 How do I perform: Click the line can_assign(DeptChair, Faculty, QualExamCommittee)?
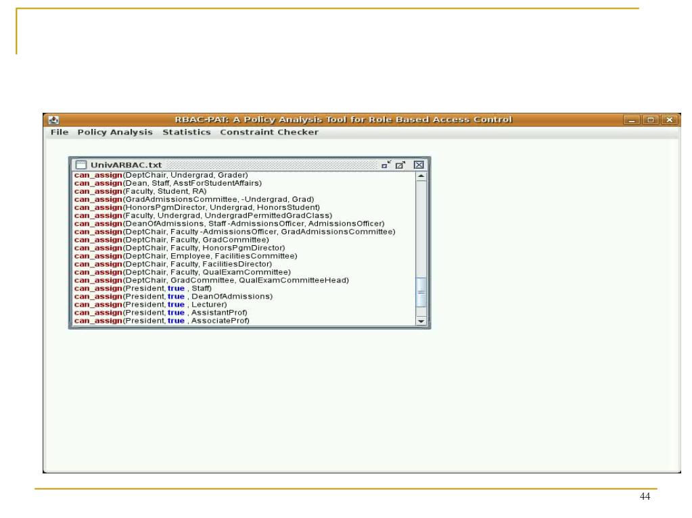tap(182, 272)
